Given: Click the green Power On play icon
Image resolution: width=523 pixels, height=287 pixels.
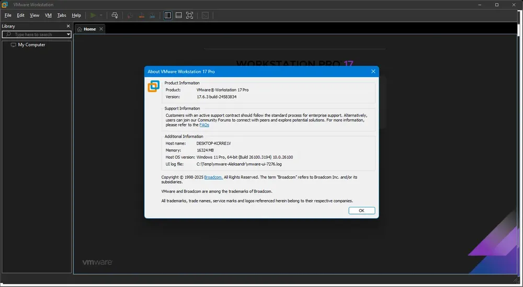Looking at the screenshot, I should (93, 15).
